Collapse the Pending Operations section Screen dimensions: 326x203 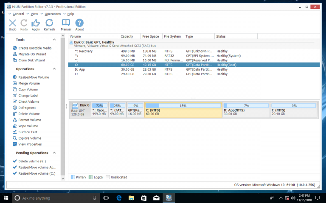[x=54, y=153]
